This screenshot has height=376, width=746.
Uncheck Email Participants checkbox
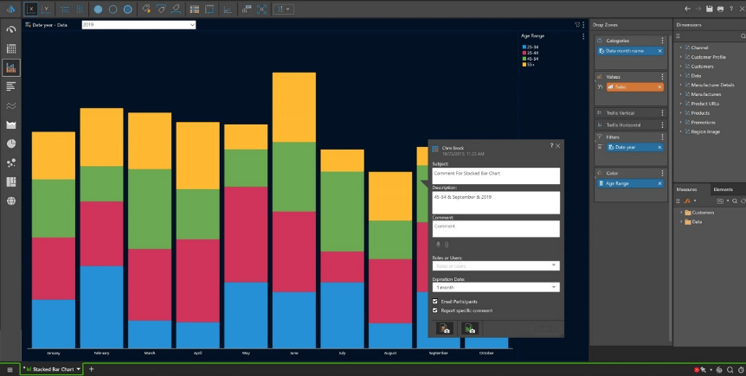[x=434, y=302]
